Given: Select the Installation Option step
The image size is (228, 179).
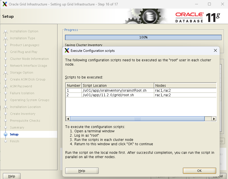Looking at the screenshot, I should click(x=24, y=31).
